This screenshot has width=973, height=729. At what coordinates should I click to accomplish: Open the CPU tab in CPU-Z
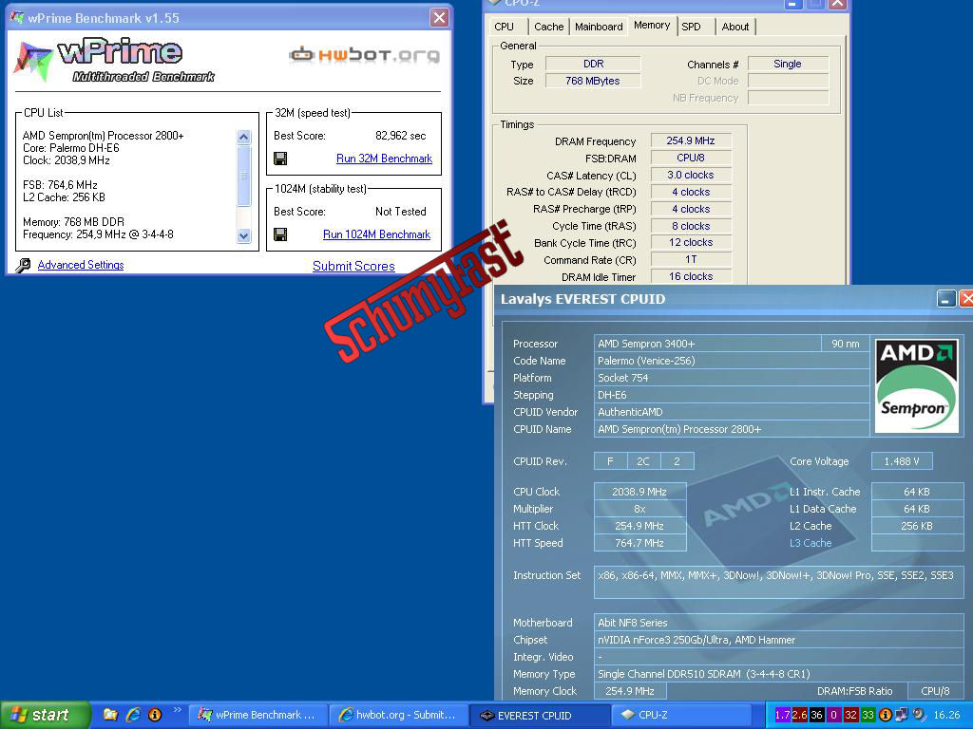(504, 27)
